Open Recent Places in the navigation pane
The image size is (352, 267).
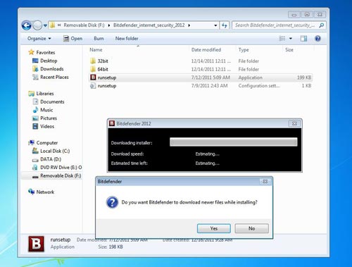click(x=50, y=77)
